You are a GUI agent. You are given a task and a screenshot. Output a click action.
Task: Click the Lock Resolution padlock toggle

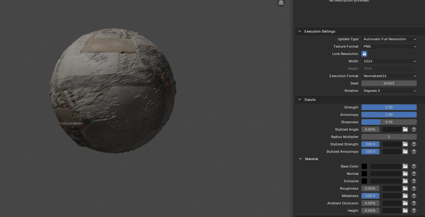tap(364, 54)
